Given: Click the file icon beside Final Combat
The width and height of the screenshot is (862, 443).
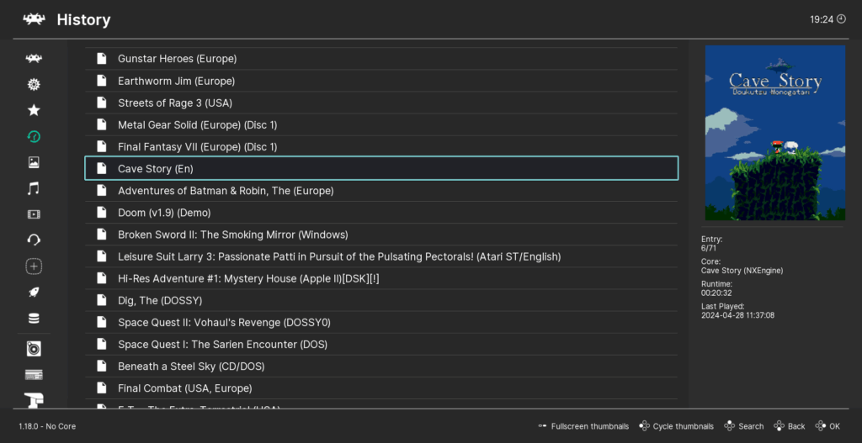Looking at the screenshot, I should (102, 388).
